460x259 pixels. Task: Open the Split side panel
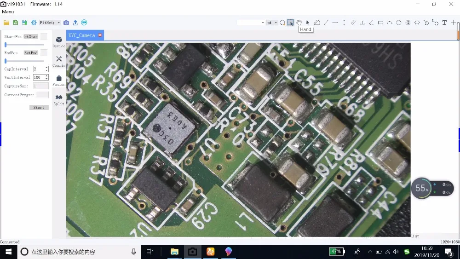(x=59, y=100)
